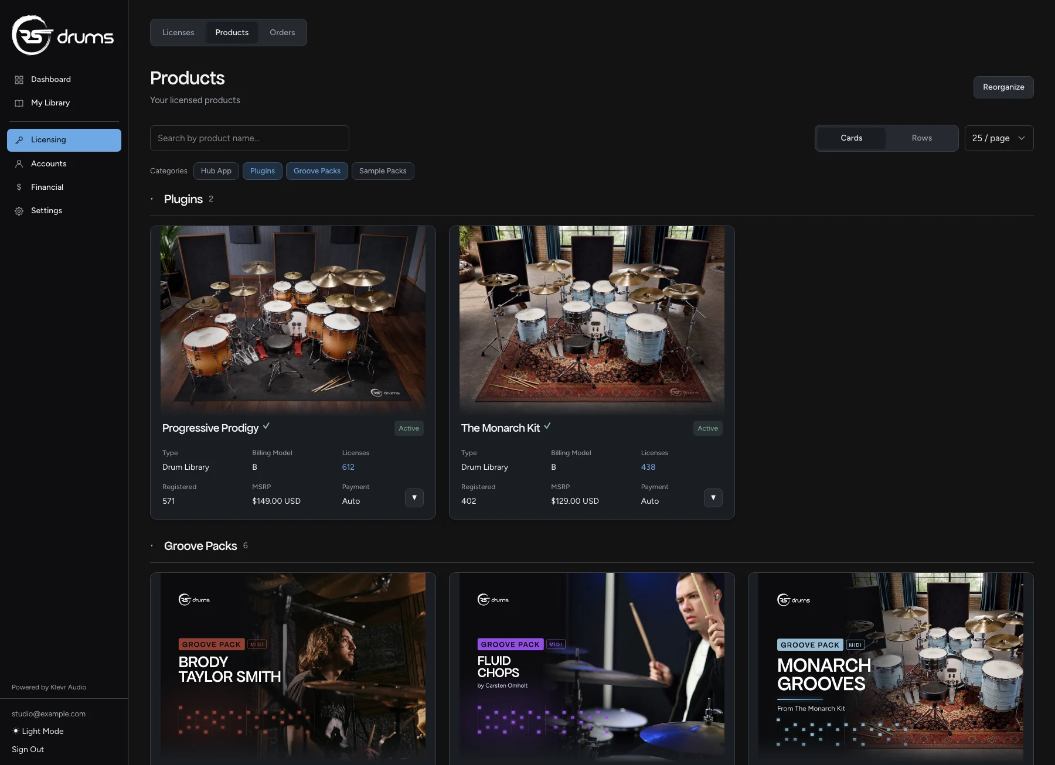
Task: Switch to Cards view
Action: (x=852, y=138)
